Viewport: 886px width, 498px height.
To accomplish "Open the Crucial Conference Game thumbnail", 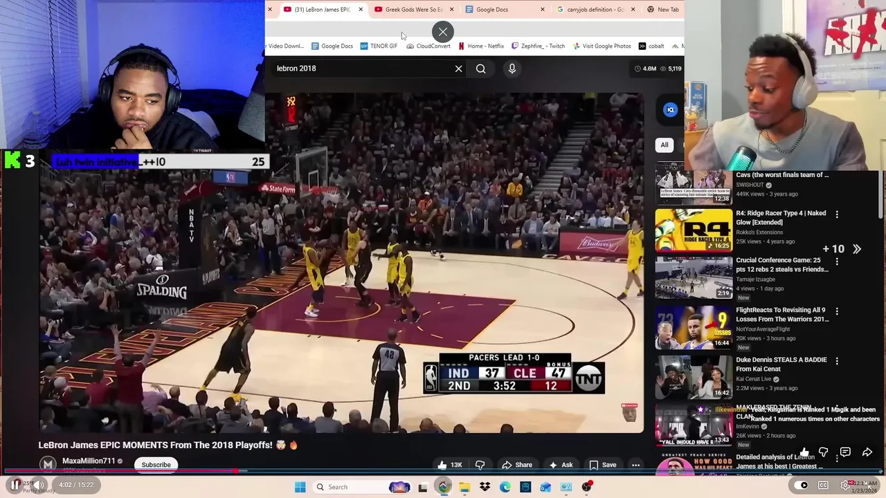I will 694,278.
